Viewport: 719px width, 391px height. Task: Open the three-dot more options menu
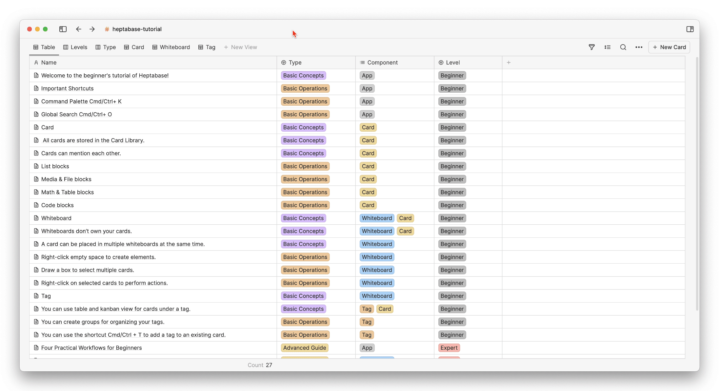(x=639, y=47)
